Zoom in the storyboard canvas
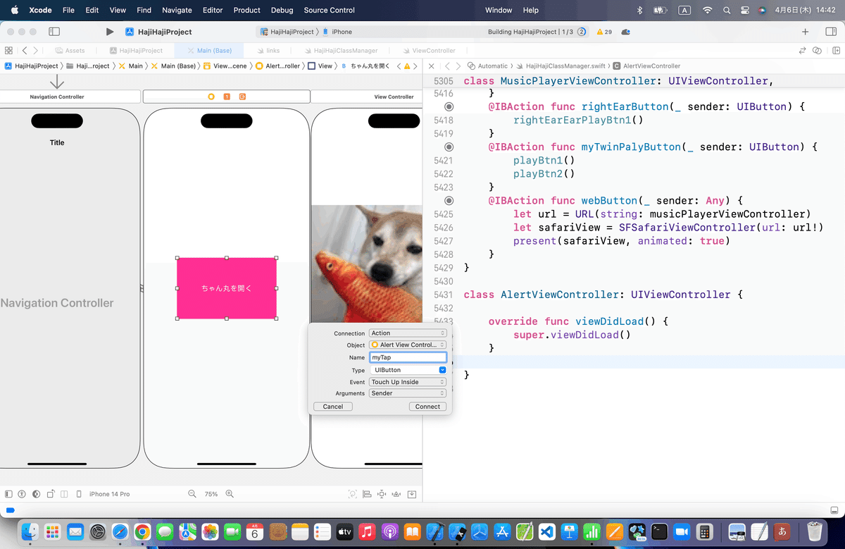Viewport: 845px width, 549px height. click(x=230, y=494)
